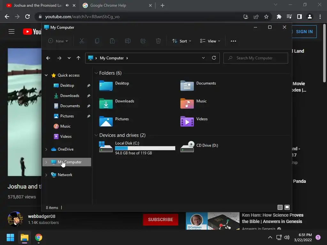The width and height of the screenshot is (327, 245).
Task: Show hidden icons tray chevron
Action: click(x=270, y=237)
